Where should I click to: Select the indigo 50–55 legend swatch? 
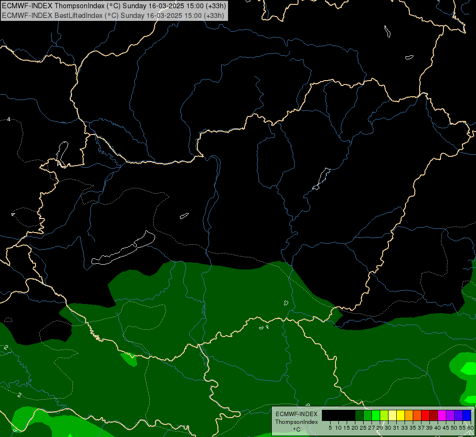coord(458,415)
